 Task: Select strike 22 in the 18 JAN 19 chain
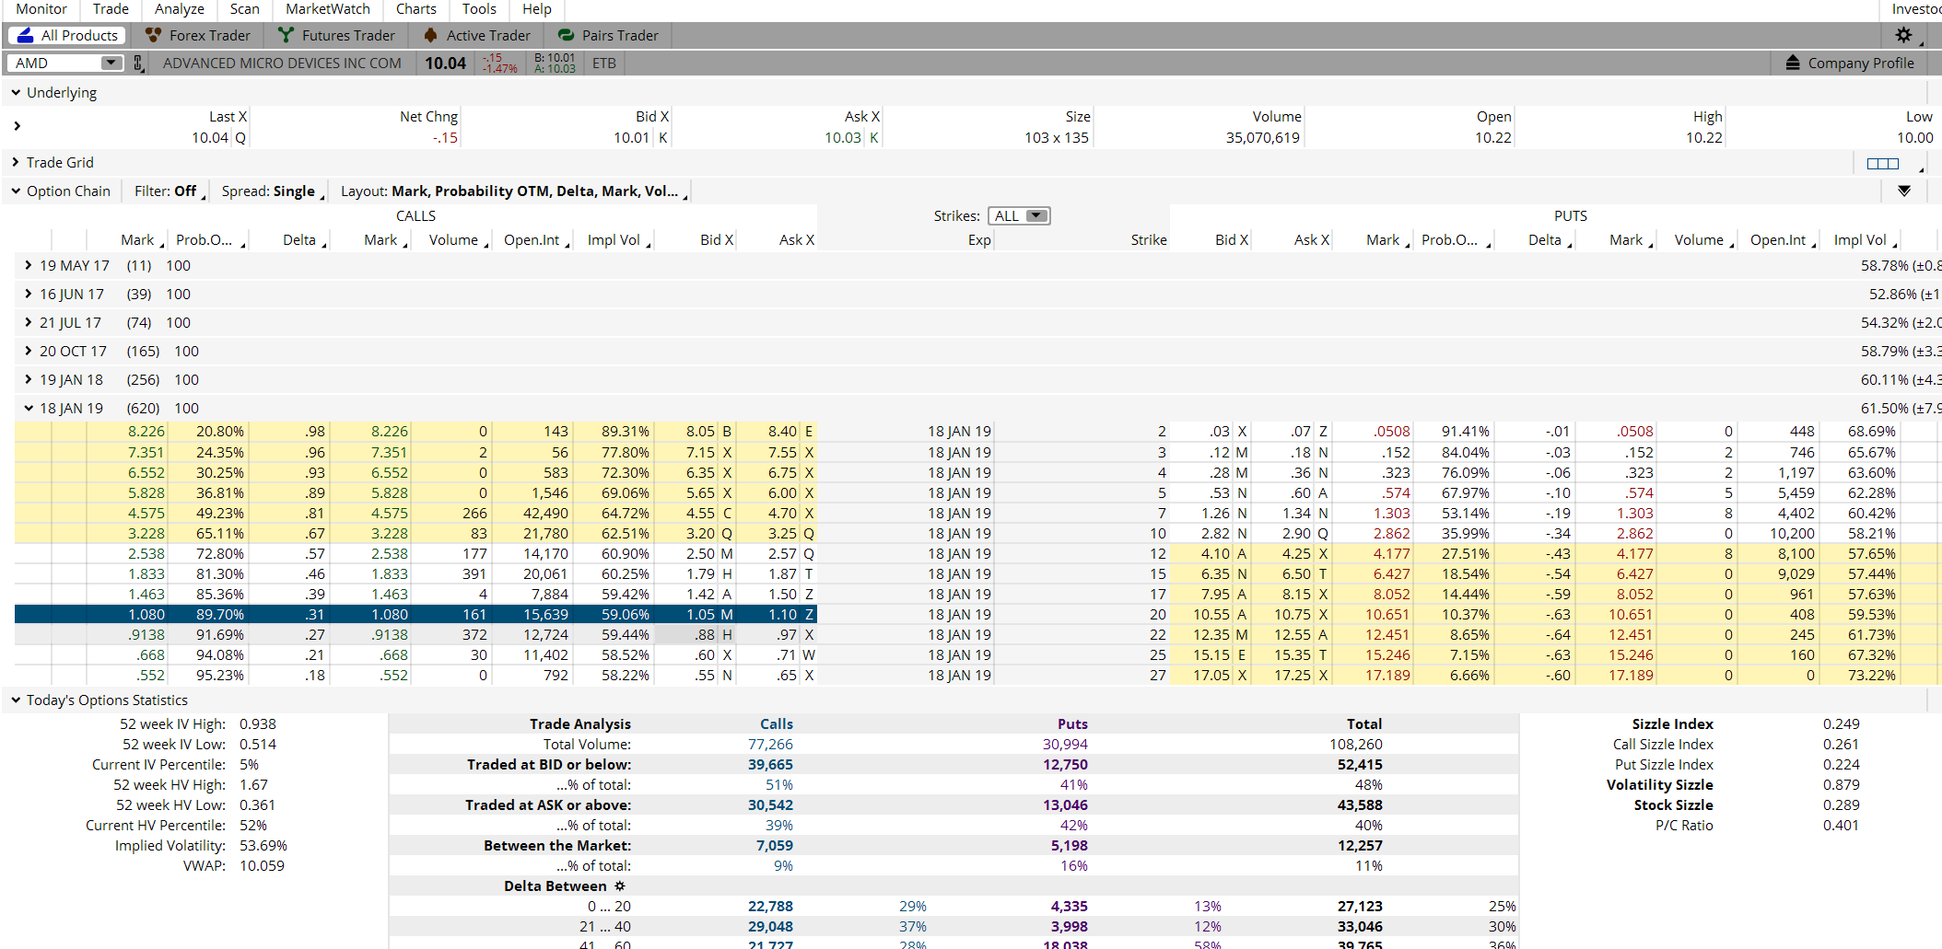point(1157,635)
